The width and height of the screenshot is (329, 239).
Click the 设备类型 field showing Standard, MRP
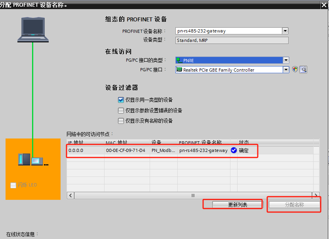(x=232, y=40)
